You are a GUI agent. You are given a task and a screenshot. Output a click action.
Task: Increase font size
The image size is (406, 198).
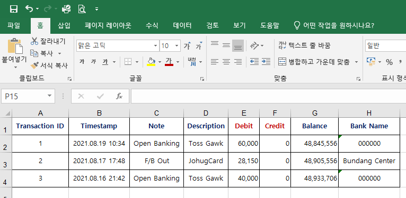pos(187,46)
